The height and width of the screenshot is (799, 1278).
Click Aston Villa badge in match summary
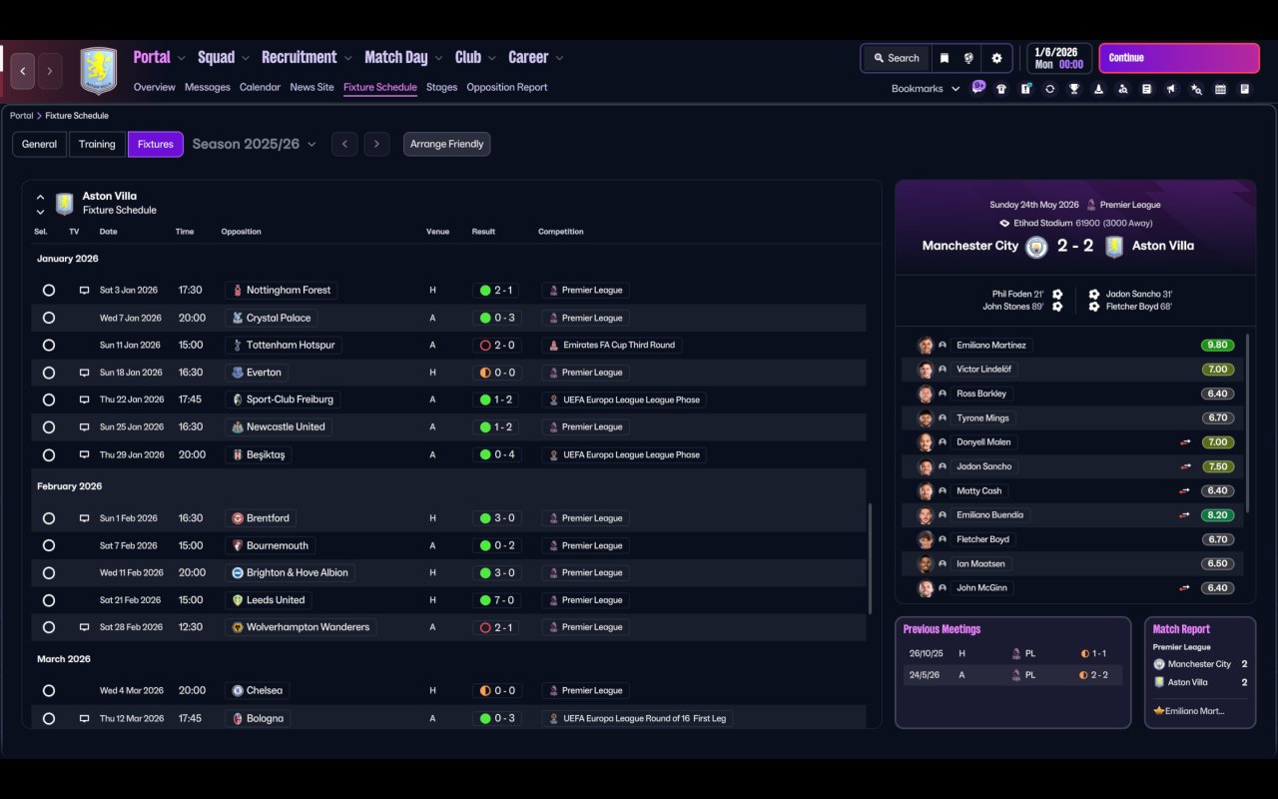[x=1114, y=246]
